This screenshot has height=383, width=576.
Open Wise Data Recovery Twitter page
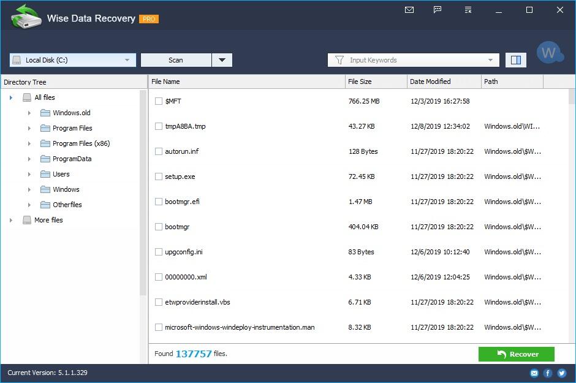coord(561,373)
